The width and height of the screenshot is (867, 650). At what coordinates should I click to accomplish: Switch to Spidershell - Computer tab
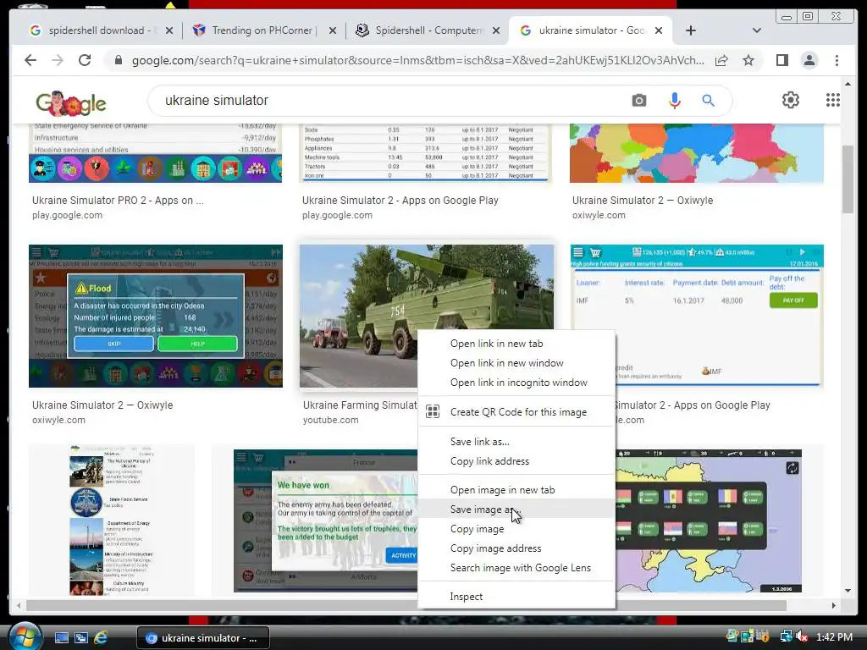coord(426,30)
